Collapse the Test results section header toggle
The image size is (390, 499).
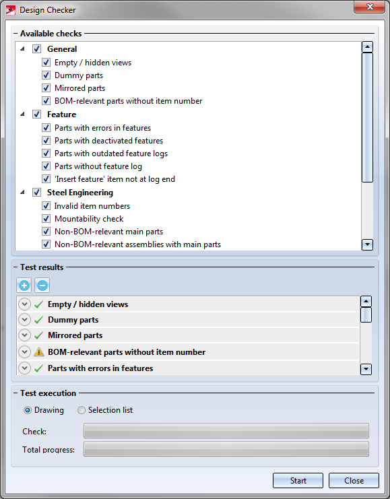[x=15, y=267]
